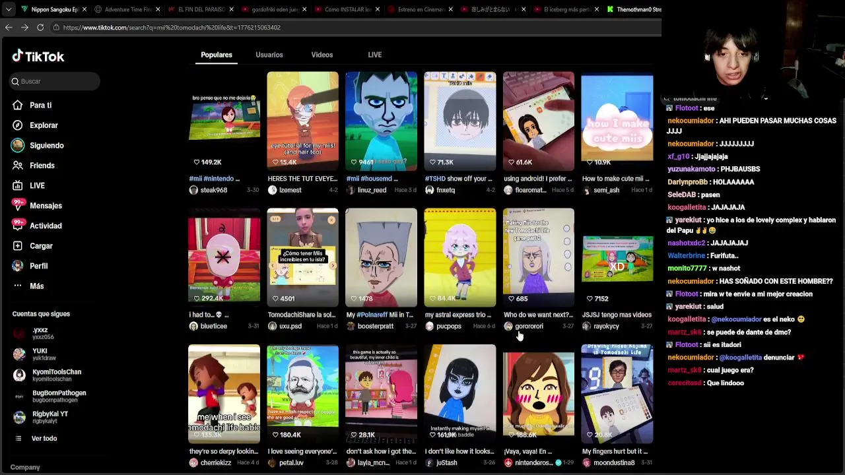Open Drawing Hideo Kojima video
The image size is (845, 475).
point(617,394)
